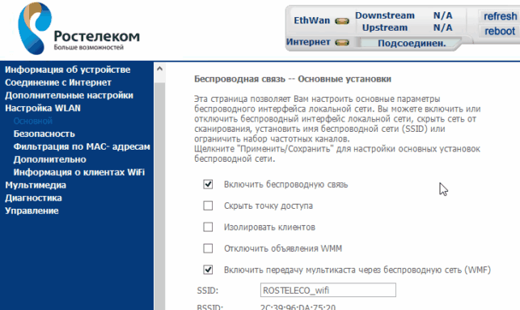Toggle Включить беспроводную связь checkbox
The height and width of the screenshot is (310, 520).
pos(208,185)
